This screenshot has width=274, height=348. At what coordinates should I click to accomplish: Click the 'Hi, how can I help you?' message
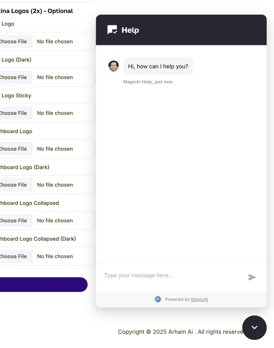coord(158,66)
